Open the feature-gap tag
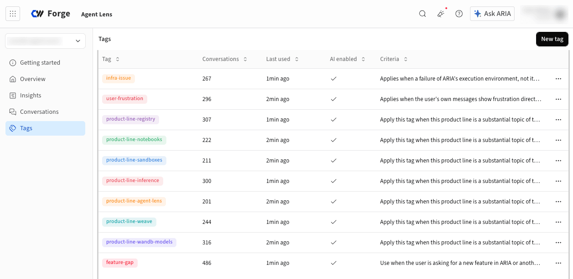 pyautogui.click(x=120, y=263)
